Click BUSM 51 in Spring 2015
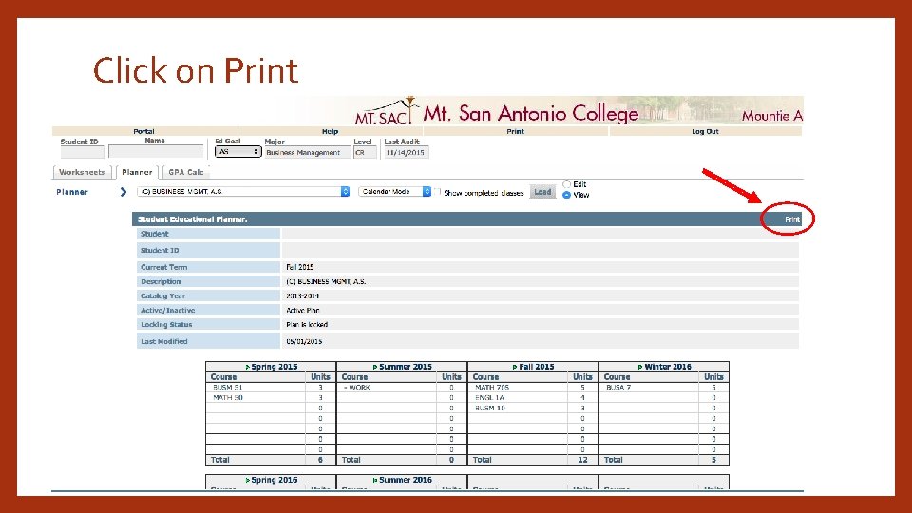 click(227, 388)
